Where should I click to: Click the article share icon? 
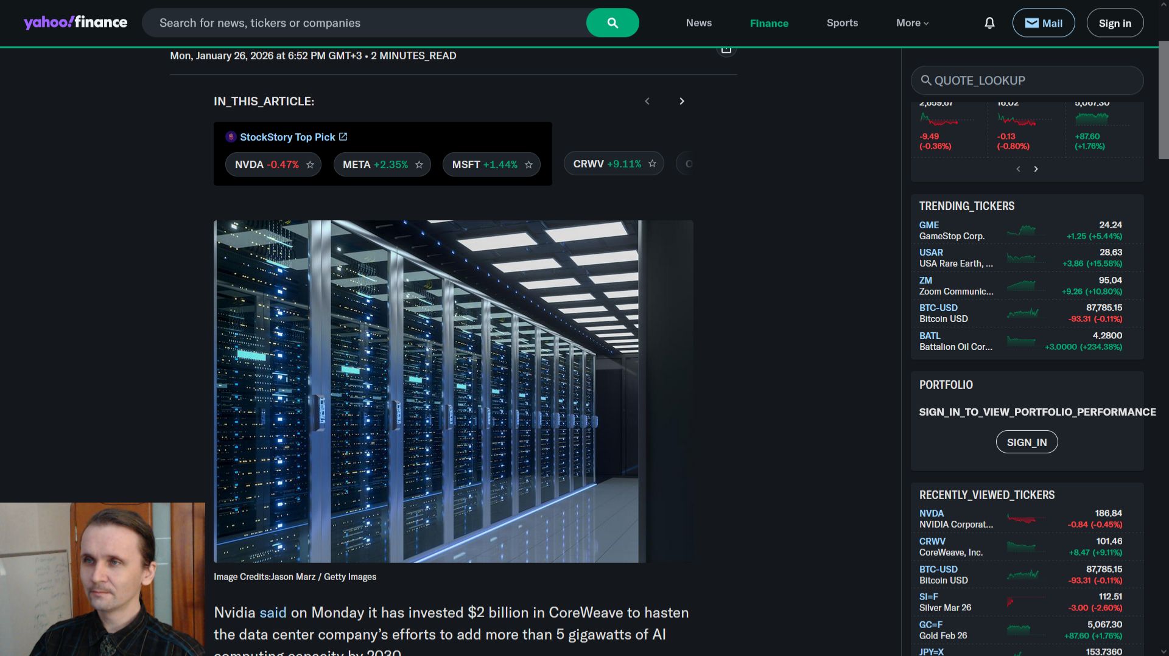tap(726, 49)
